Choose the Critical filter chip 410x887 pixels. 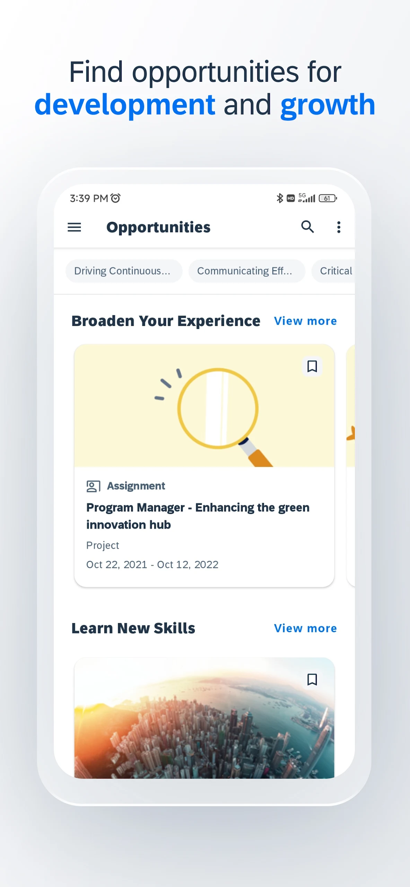point(335,271)
